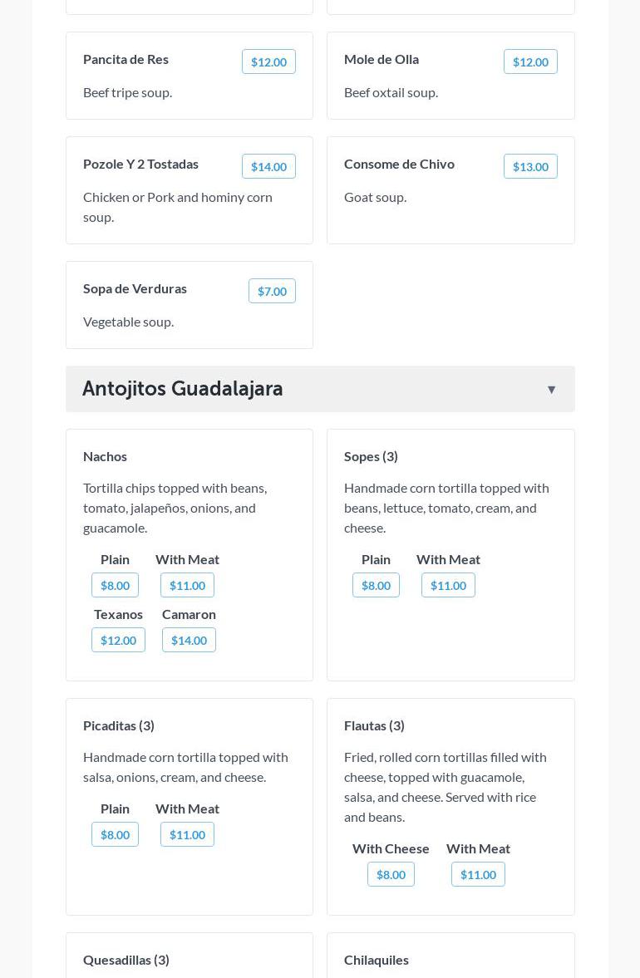
Task: Pick Nachos Texanos $12.00 option
Action: (x=118, y=641)
